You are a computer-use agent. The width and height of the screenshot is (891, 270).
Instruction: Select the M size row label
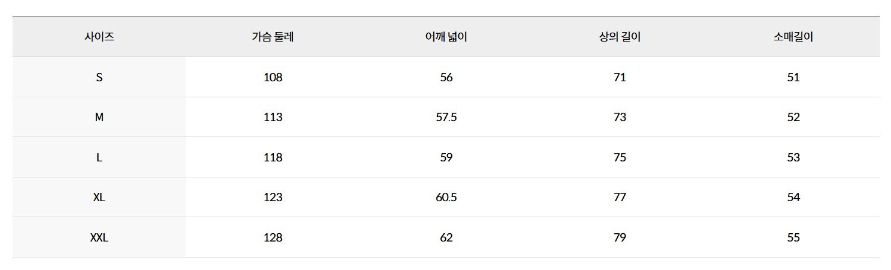click(x=99, y=117)
